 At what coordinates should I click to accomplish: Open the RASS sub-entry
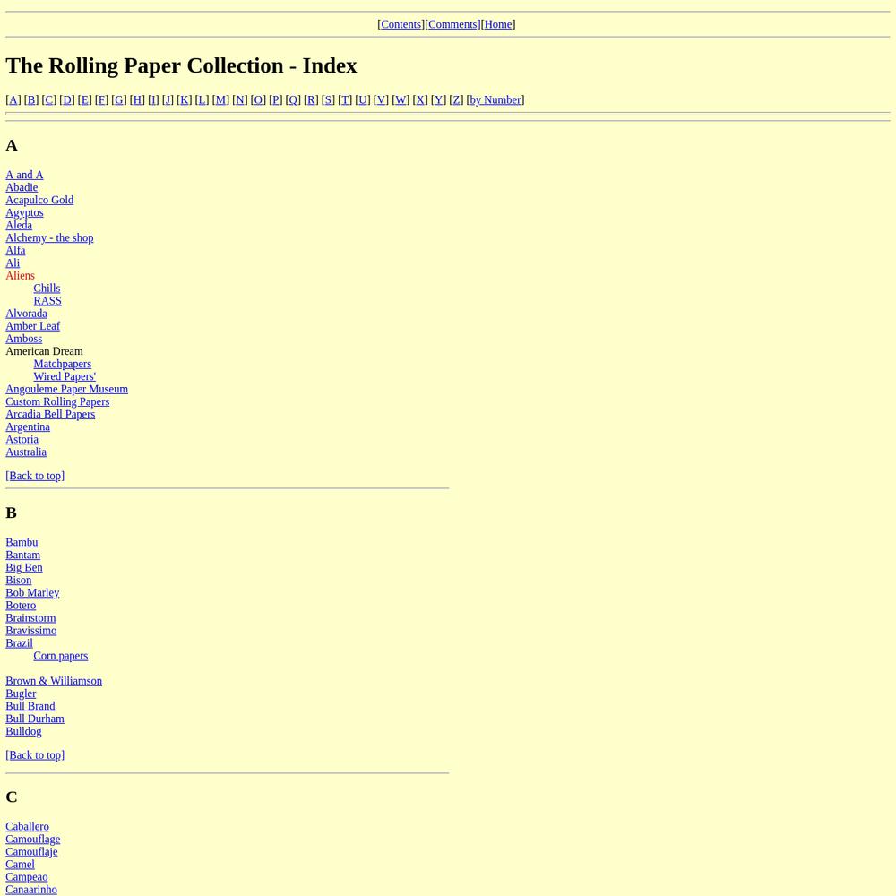[47, 300]
